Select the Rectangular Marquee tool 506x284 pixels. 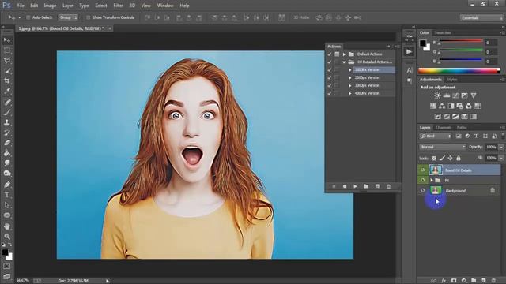tap(7, 50)
